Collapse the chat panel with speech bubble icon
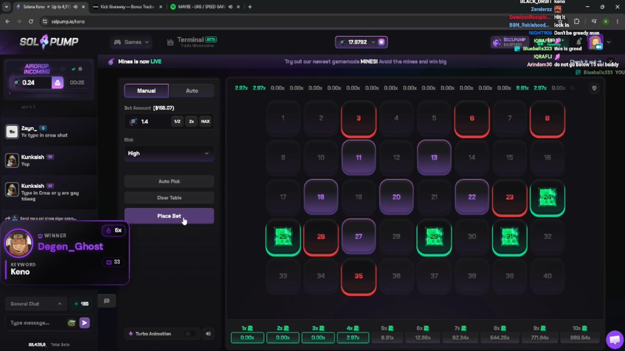The height and width of the screenshot is (351, 625). 107,301
